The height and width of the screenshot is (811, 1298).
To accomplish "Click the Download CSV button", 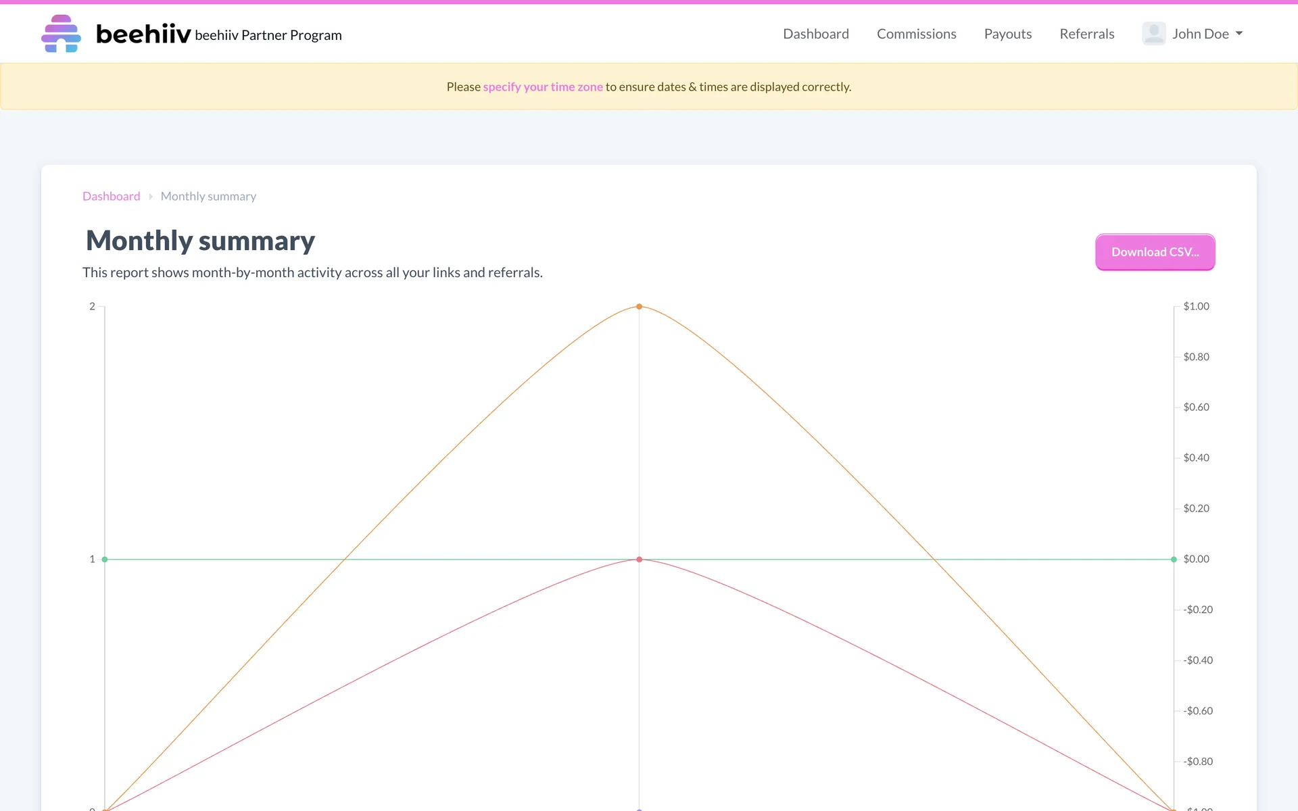I will [1155, 252].
